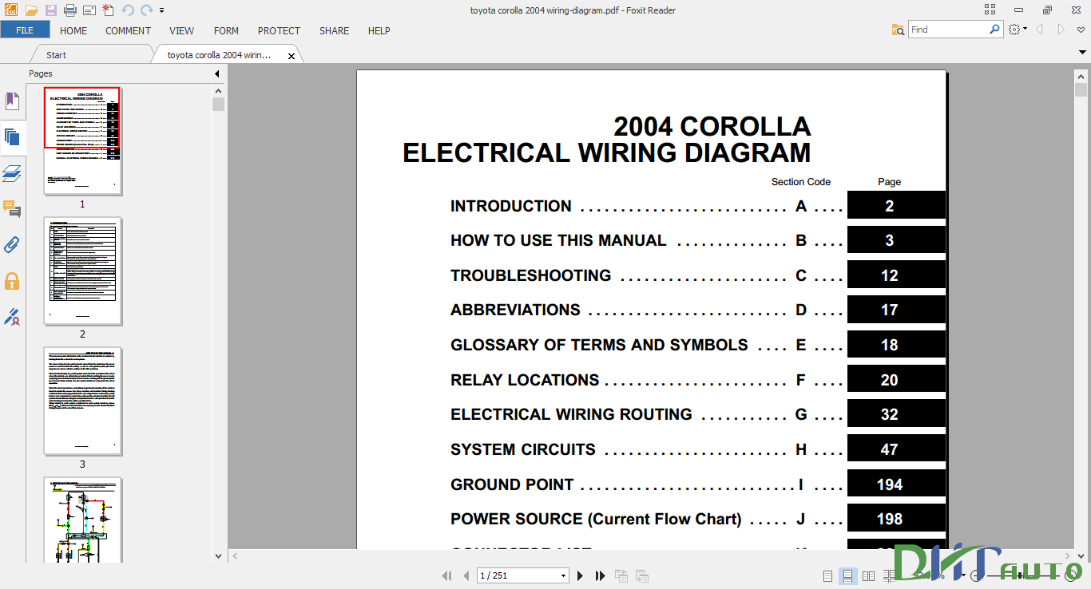Open the HOME ribbon tab
The width and height of the screenshot is (1091, 589).
(x=73, y=30)
